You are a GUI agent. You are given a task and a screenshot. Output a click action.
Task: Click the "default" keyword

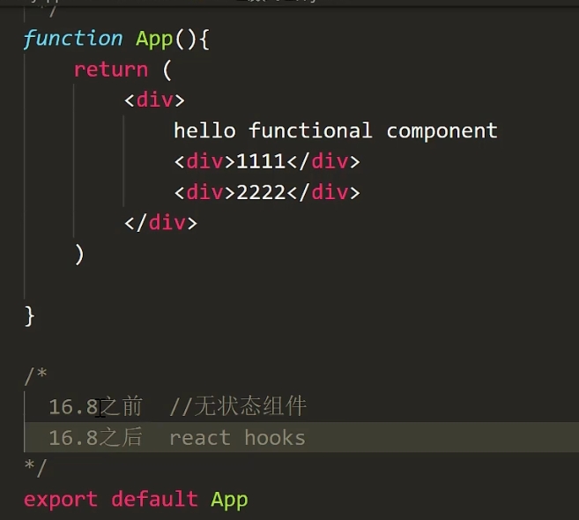154,499
